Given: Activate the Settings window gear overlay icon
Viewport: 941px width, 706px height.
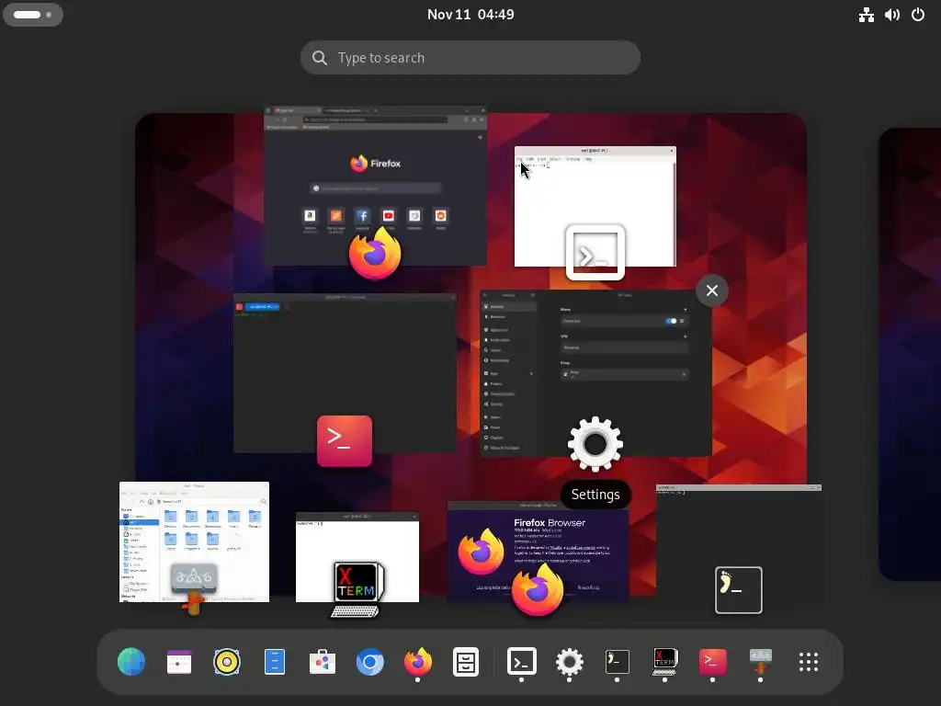Looking at the screenshot, I should click(595, 444).
